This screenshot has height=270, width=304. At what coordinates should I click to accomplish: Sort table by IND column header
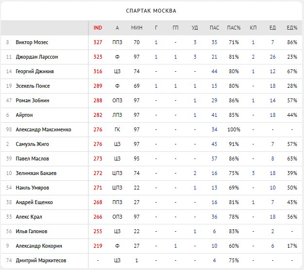(x=98, y=28)
